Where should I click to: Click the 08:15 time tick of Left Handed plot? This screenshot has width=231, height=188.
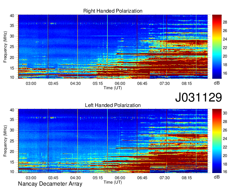tap(186, 178)
